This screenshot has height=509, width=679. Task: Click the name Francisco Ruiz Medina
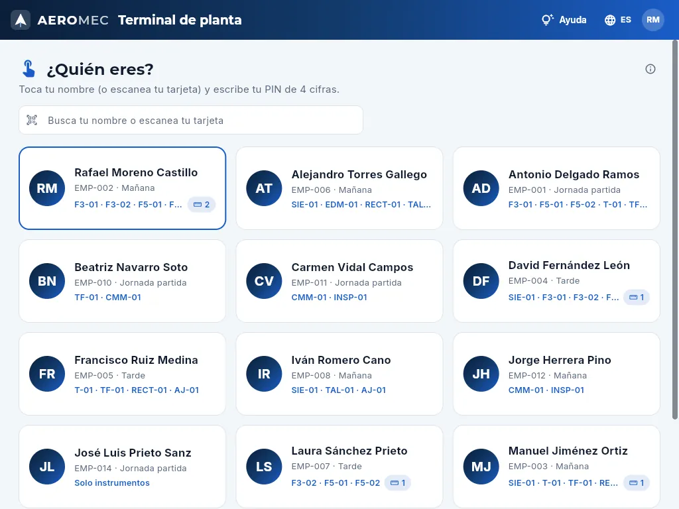[136, 360]
